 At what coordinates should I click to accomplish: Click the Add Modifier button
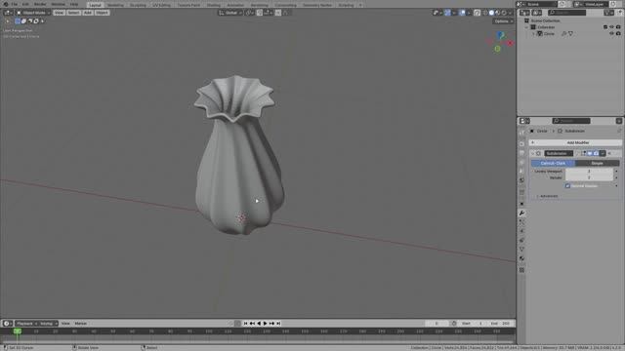point(575,142)
